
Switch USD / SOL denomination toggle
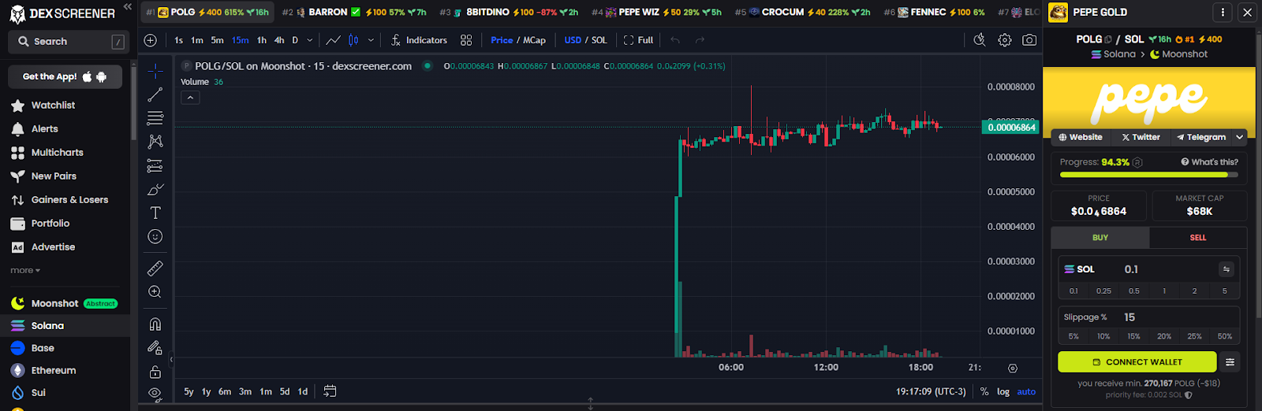(586, 40)
